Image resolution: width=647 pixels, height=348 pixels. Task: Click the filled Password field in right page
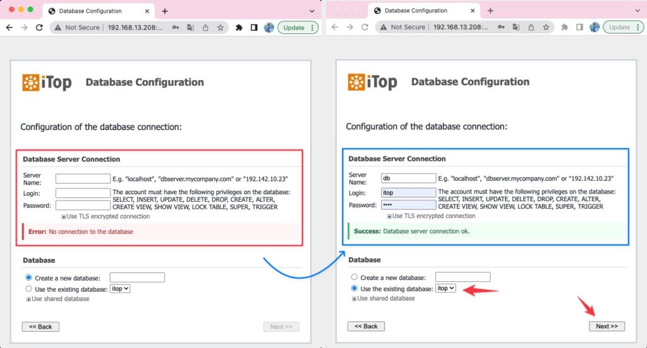pyautogui.click(x=409, y=205)
